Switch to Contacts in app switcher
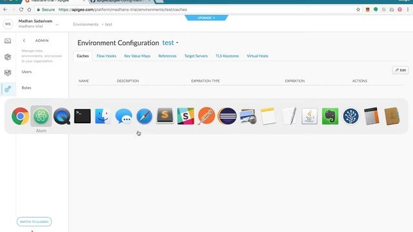The image size is (413, 232). pyautogui.click(x=392, y=116)
